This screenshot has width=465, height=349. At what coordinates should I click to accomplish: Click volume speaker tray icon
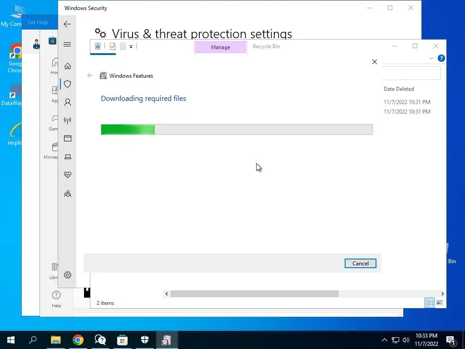[x=406, y=340]
